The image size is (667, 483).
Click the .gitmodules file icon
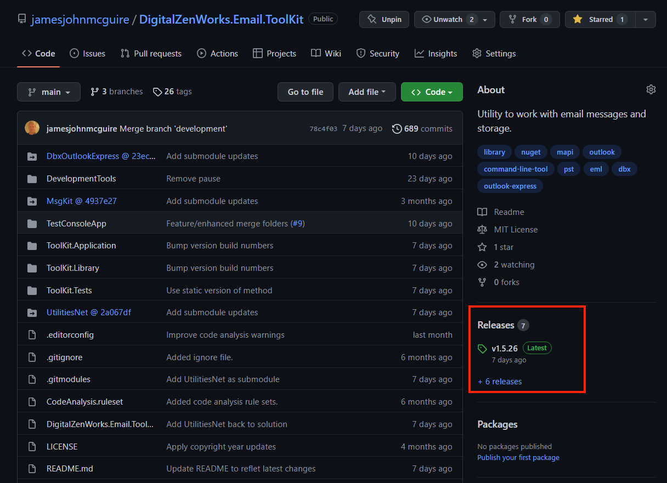coord(32,379)
